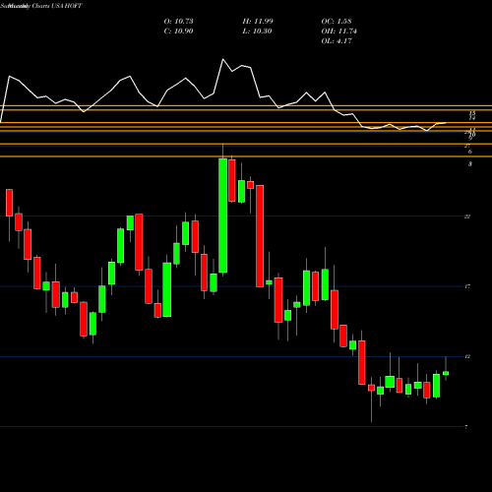Screen dimensions: 492x492
Task: Select the tallest green candlestick
Action: (223, 215)
